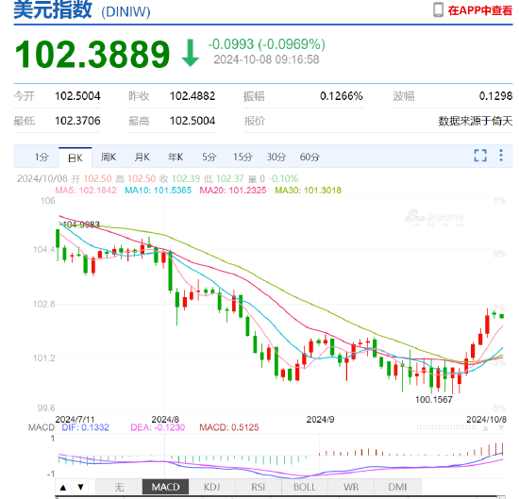Switch to the 5分 chart tab

tap(209, 157)
